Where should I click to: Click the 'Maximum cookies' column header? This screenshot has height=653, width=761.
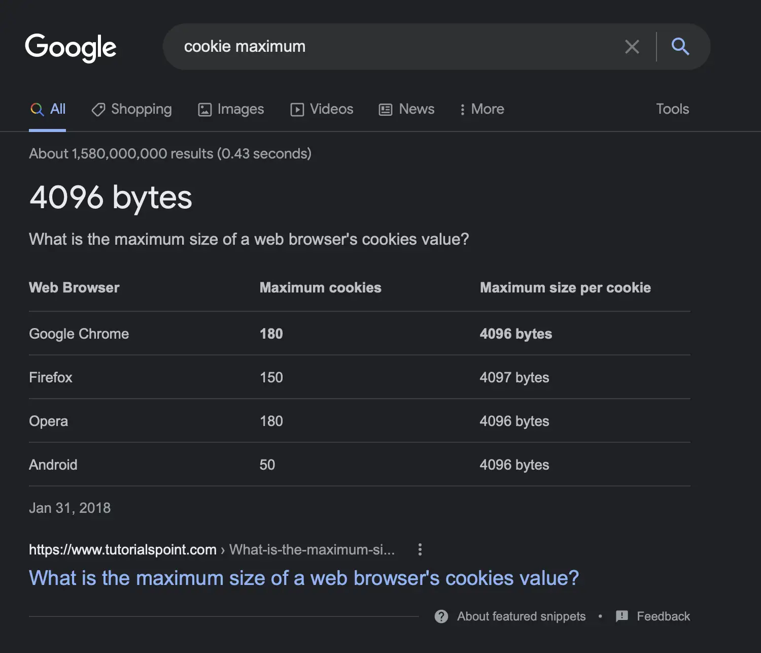click(320, 287)
